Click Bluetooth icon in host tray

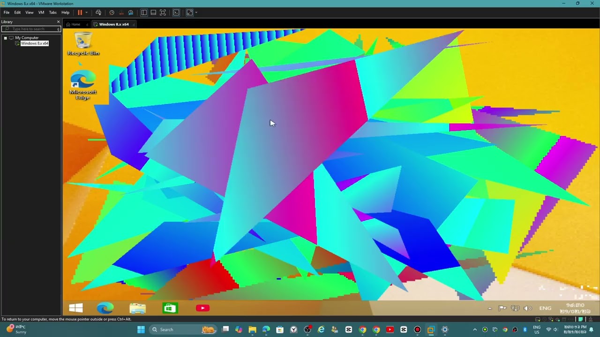[525, 330]
